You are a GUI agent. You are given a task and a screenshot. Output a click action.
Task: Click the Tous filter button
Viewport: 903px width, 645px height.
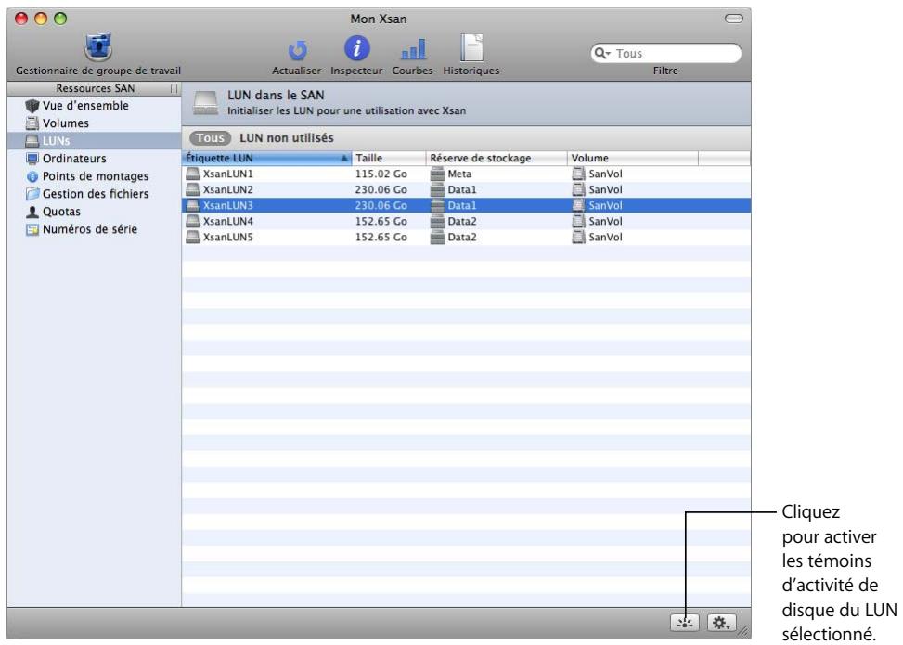click(x=210, y=138)
